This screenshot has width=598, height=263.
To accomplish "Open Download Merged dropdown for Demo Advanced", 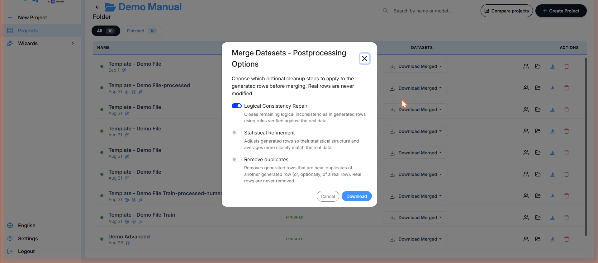I will point(415,239).
